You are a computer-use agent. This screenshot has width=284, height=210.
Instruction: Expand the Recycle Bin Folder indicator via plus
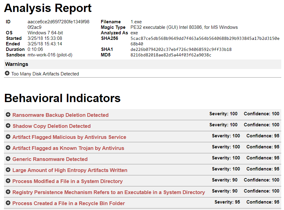[8, 203]
